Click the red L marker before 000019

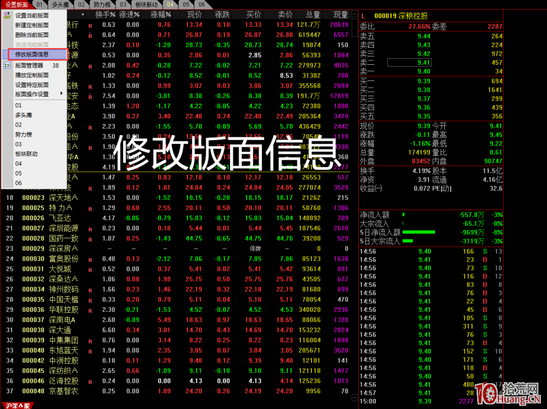pos(363,16)
